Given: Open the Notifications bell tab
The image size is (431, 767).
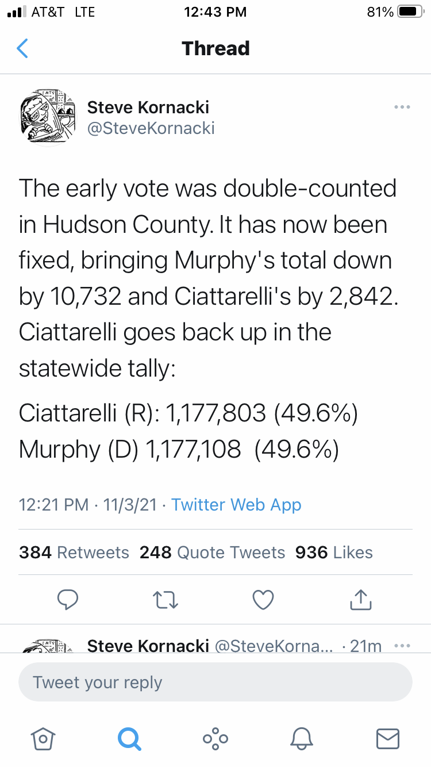Looking at the screenshot, I should click(302, 738).
